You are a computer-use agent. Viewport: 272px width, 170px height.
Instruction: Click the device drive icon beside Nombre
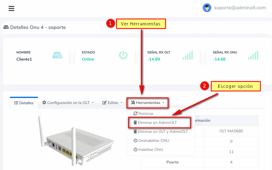pos(57,55)
